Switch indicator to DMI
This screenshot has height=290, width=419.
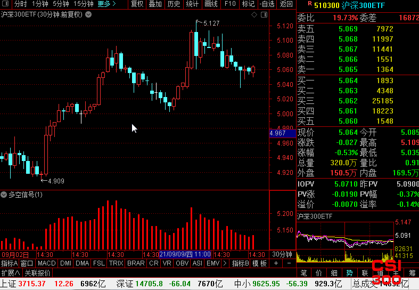65,263
